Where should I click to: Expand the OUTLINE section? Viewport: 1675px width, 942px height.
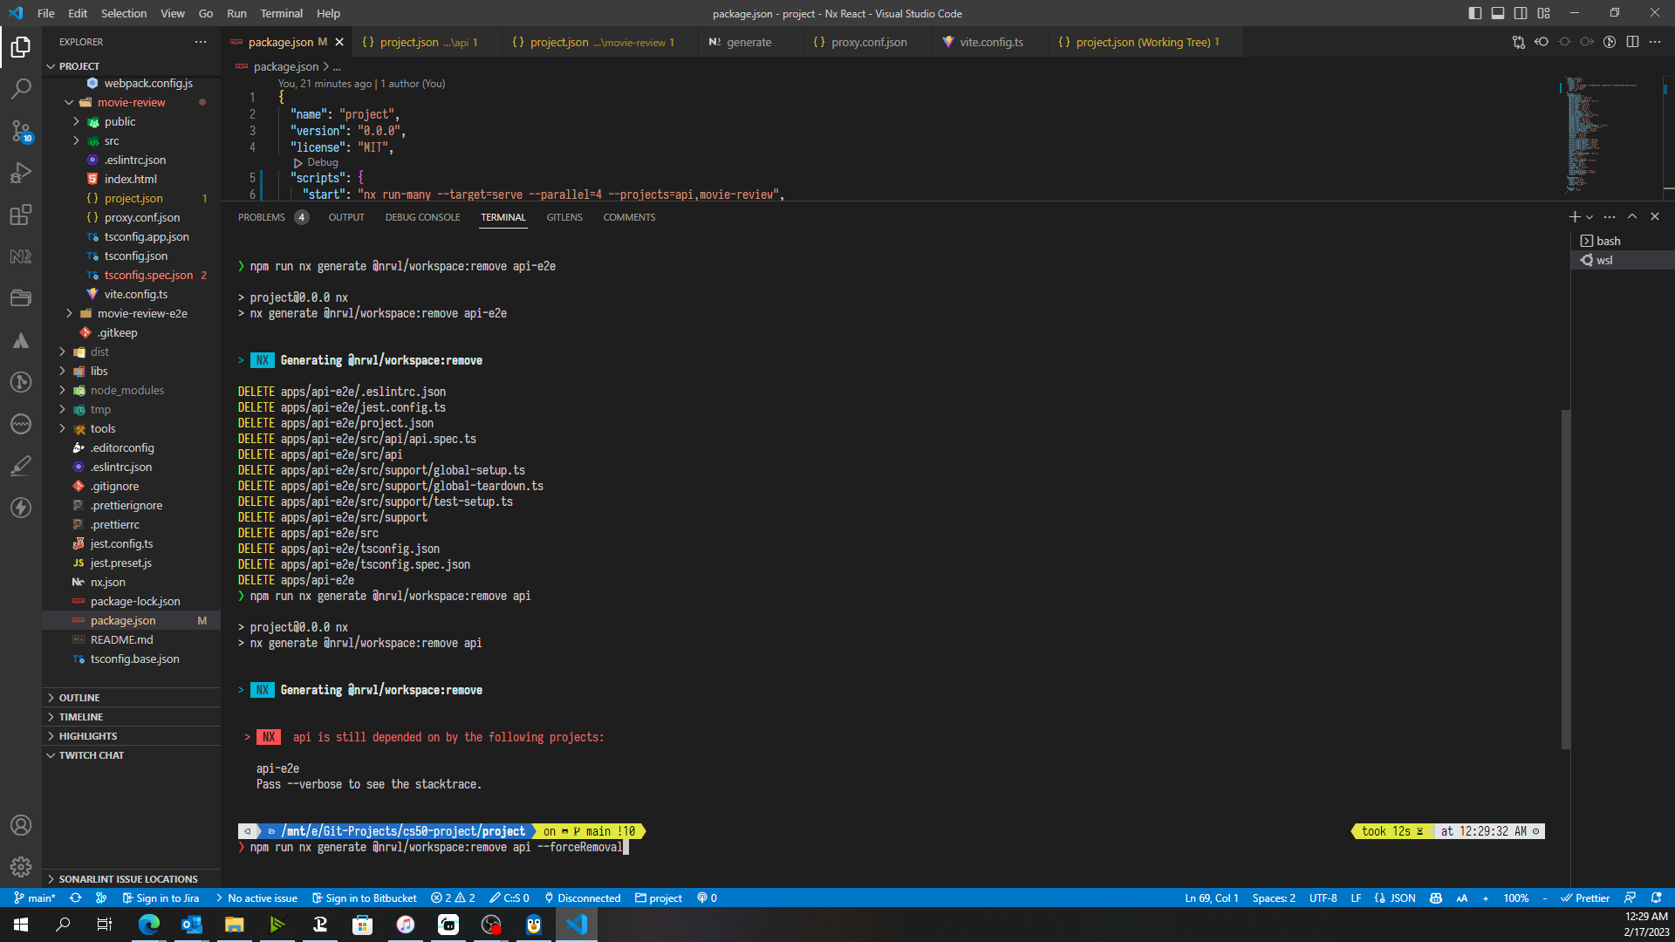[80, 697]
